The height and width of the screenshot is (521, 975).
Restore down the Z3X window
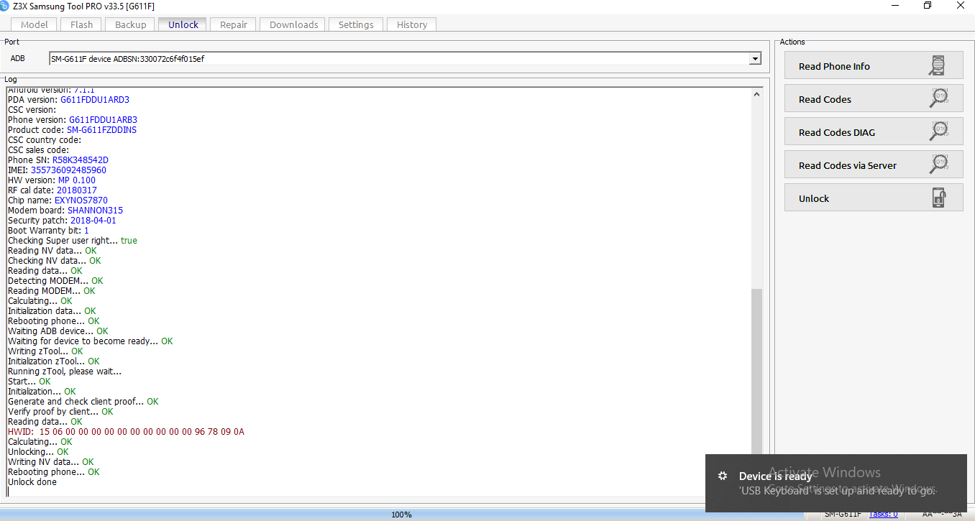point(928,6)
